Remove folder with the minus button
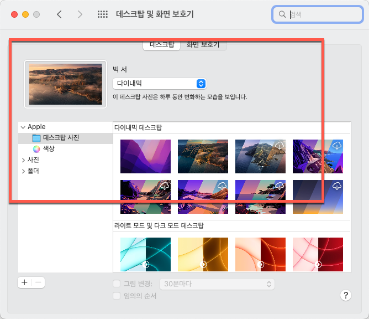Image resolution: width=369 pixels, height=319 pixels. click(38, 282)
